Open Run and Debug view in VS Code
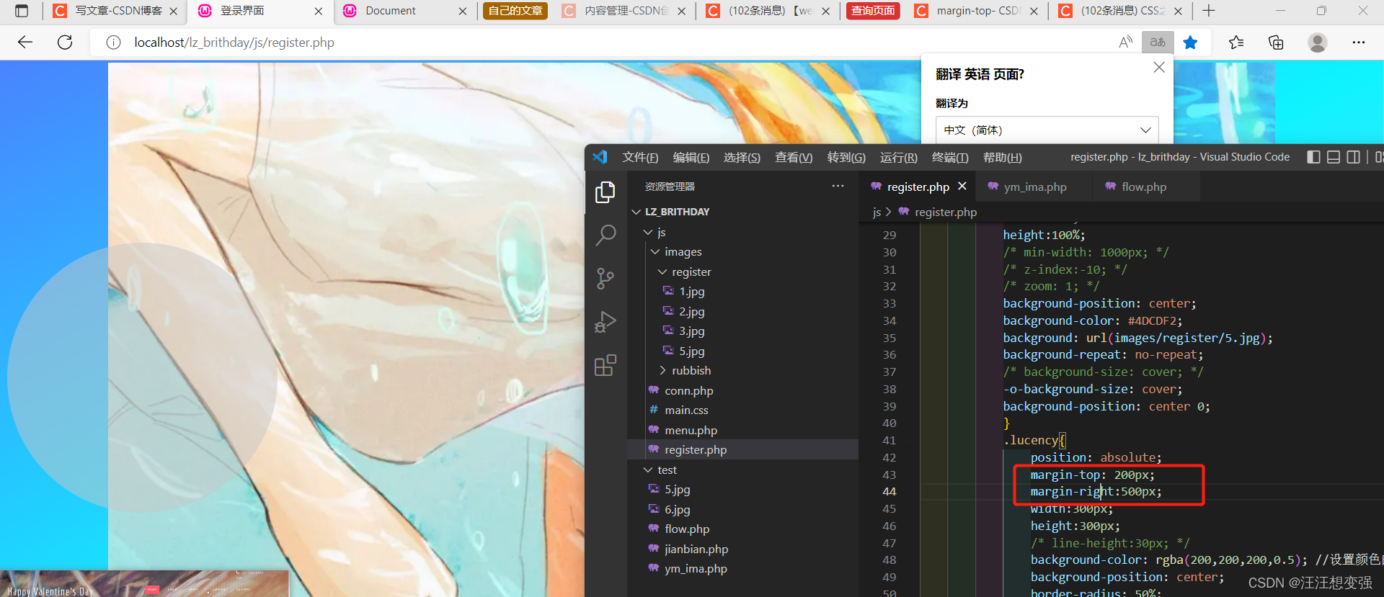The width and height of the screenshot is (1384, 597). point(605,322)
